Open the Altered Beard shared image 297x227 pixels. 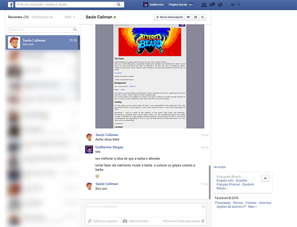coord(149,76)
